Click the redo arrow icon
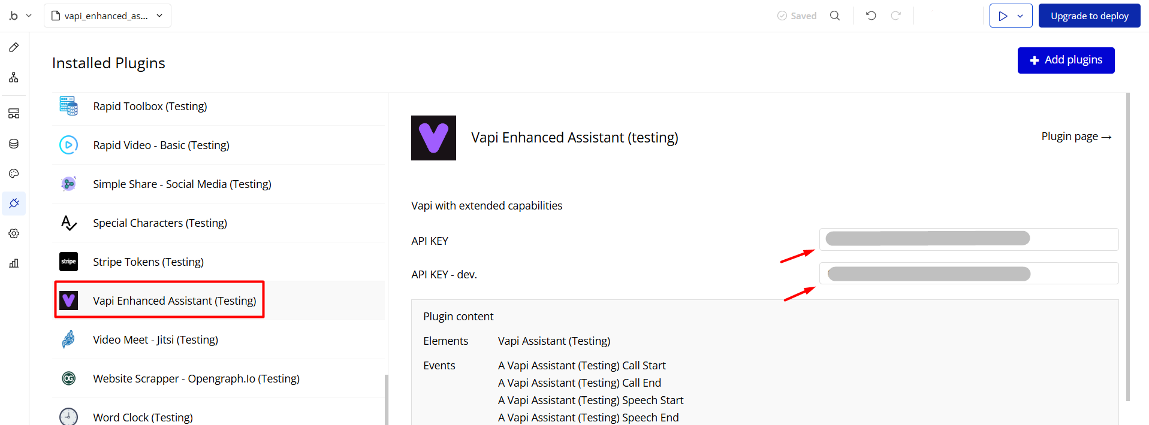 click(896, 16)
